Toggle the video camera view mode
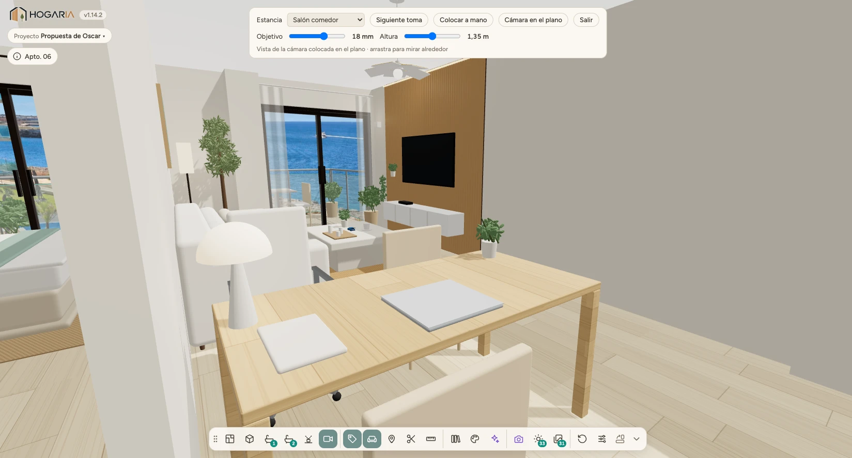 [x=328, y=439]
